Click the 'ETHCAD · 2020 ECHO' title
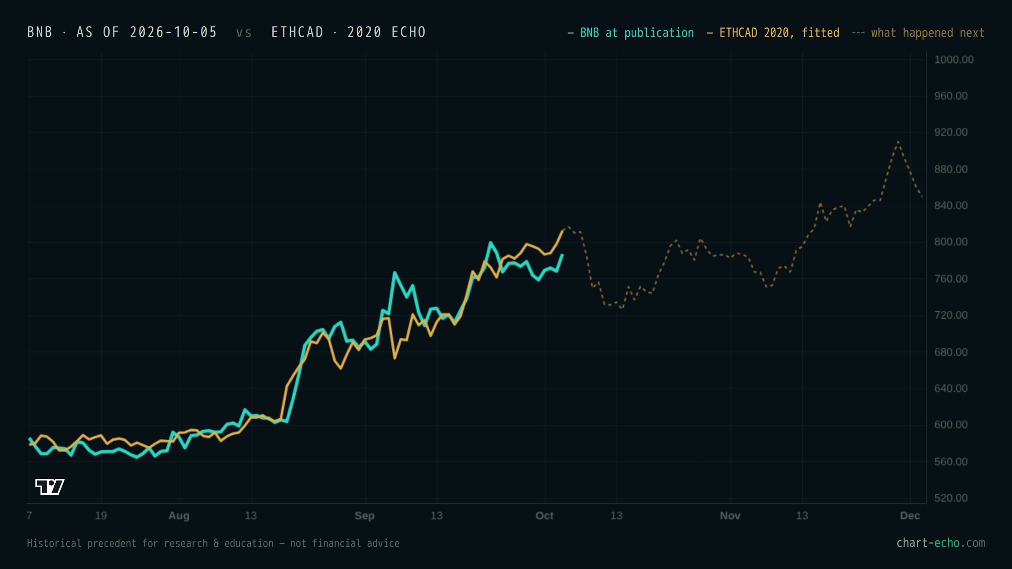1012x569 pixels. 349,32
